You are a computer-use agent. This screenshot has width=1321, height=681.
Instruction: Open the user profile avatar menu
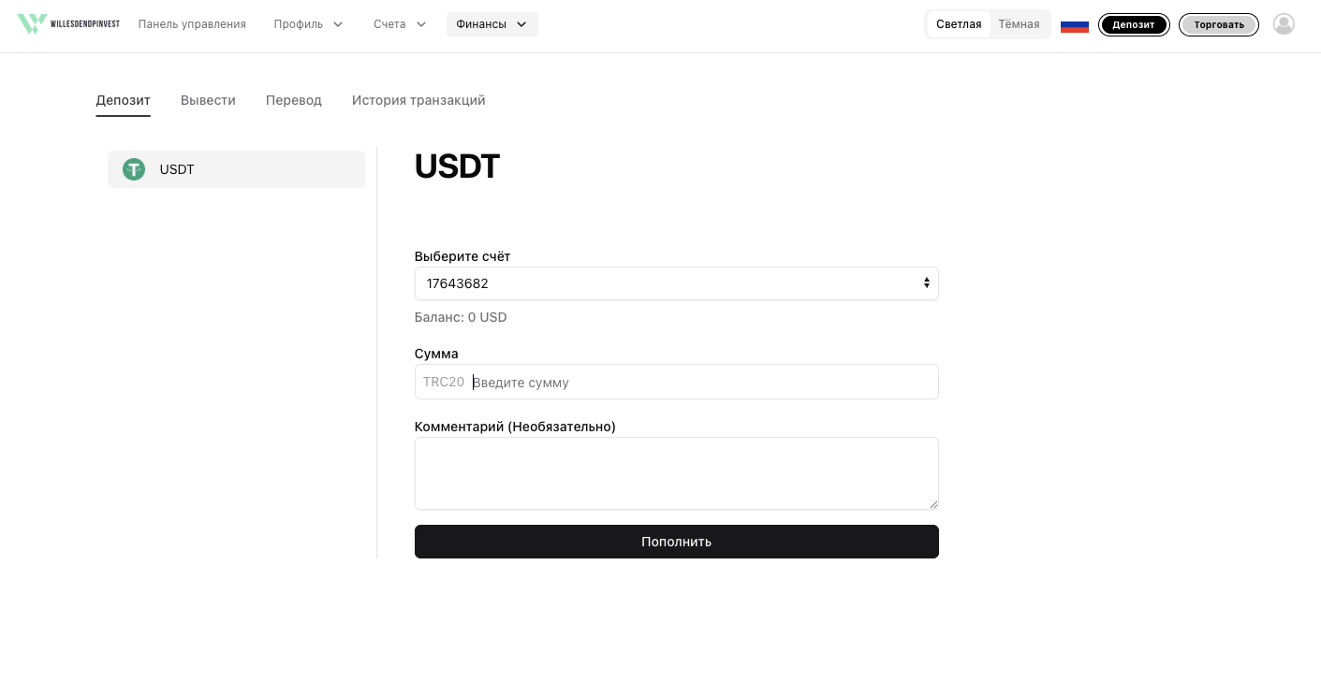point(1284,24)
